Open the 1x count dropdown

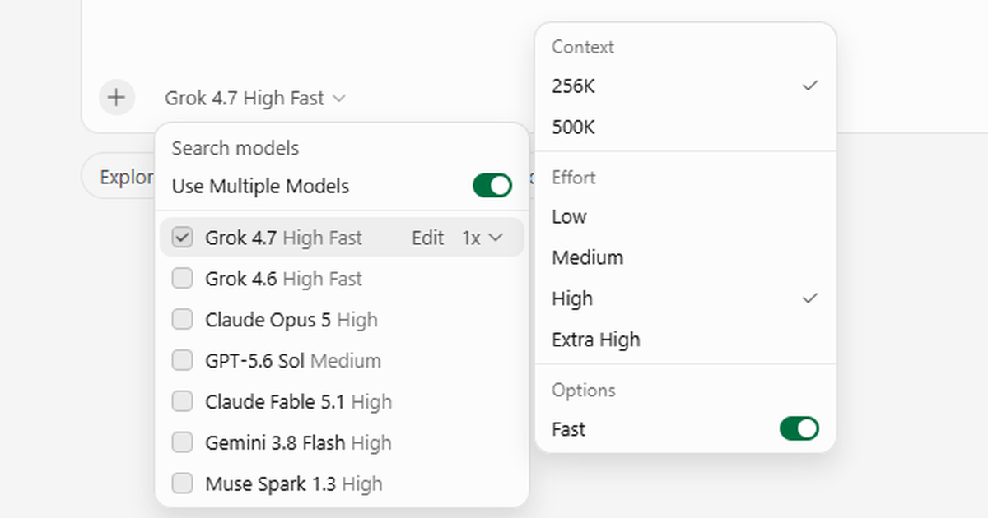482,238
